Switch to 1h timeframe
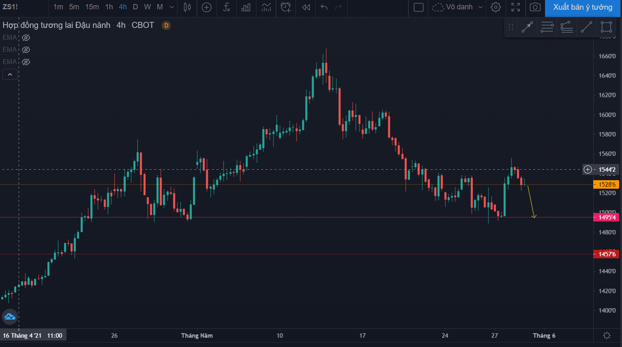The image size is (622, 347). [109, 7]
